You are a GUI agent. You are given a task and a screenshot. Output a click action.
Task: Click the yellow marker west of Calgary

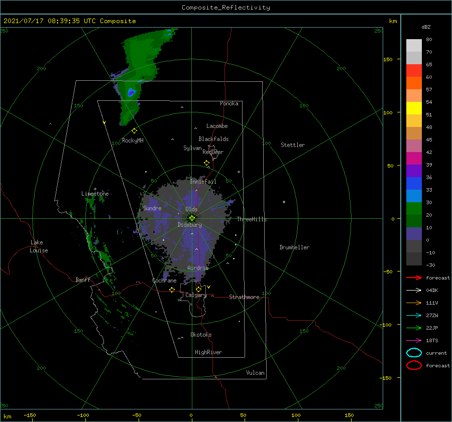pos(172,290)
